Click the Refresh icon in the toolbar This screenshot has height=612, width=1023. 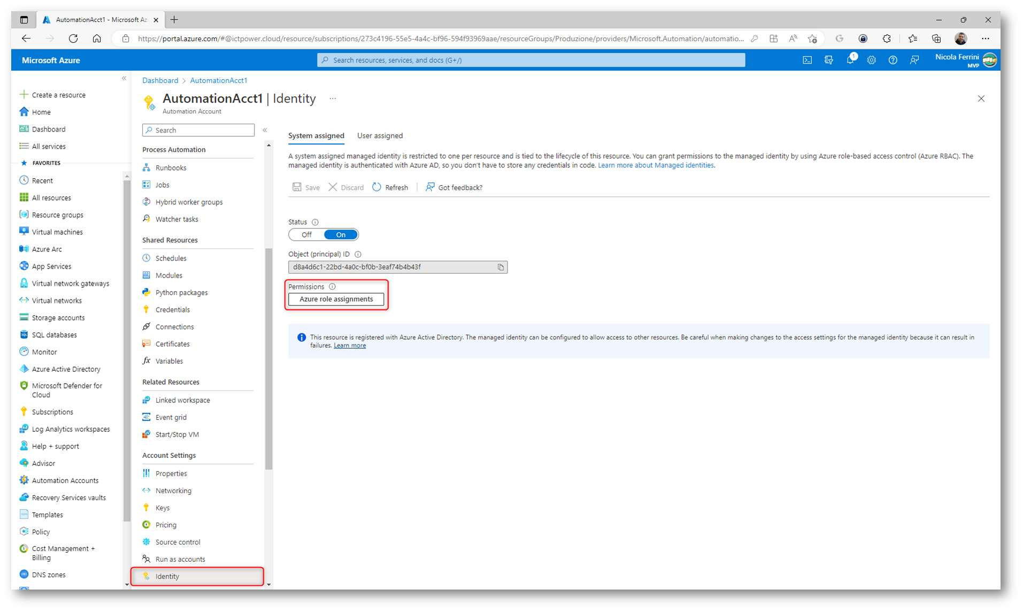tap(377, 187)
